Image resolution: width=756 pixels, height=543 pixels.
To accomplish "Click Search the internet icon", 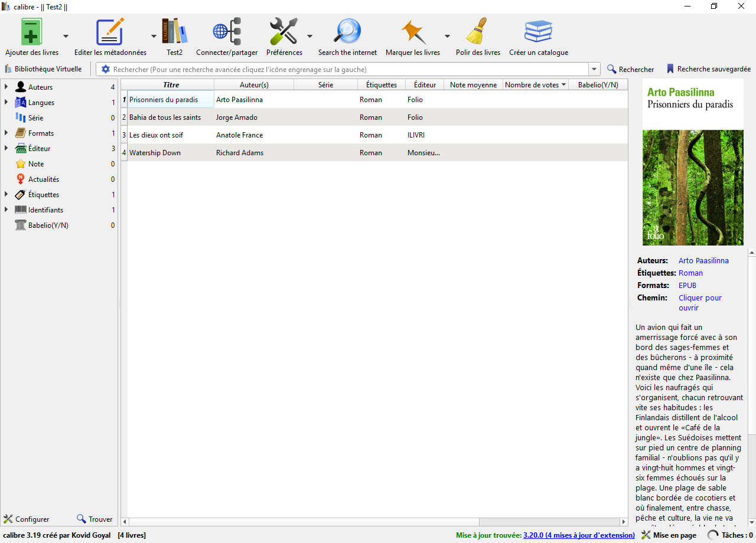I will [347, 31].
